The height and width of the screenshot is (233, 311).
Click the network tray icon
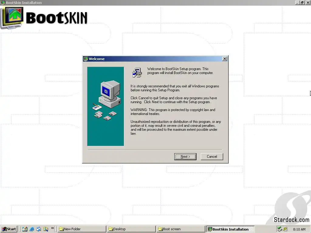click(280, 229)
